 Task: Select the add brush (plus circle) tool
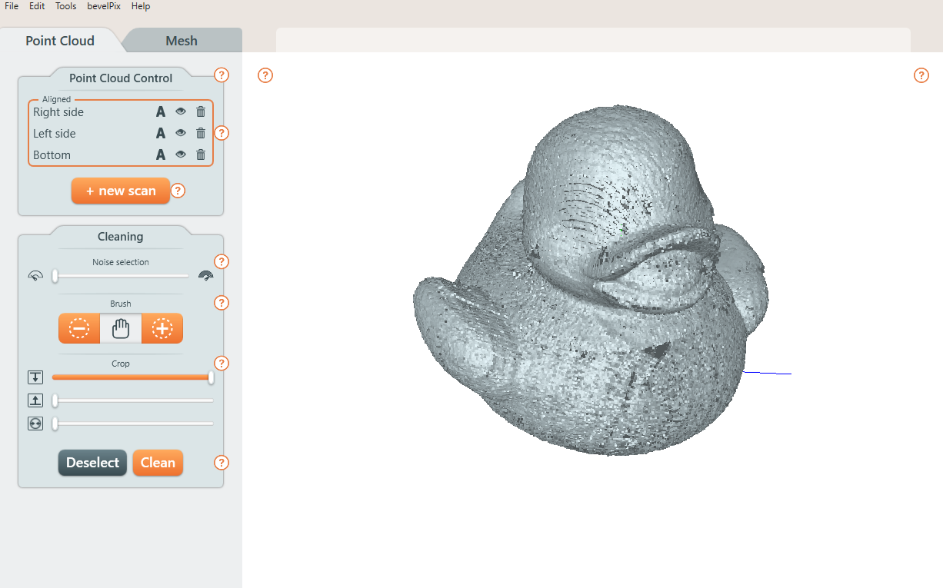pos(162,328)
